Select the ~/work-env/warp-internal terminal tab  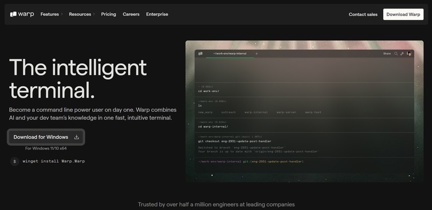pyautogui.click(x=230, y=54)
